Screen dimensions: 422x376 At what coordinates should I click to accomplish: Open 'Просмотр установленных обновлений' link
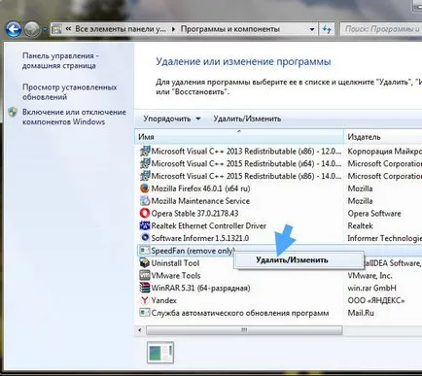69,92
